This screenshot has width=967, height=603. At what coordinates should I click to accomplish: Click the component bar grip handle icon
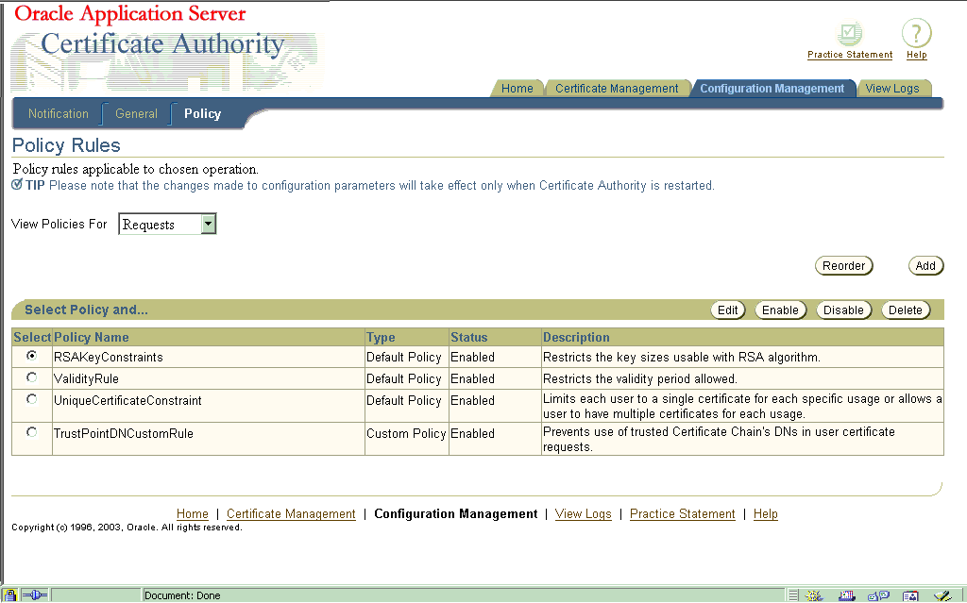(x=793, y=595)
